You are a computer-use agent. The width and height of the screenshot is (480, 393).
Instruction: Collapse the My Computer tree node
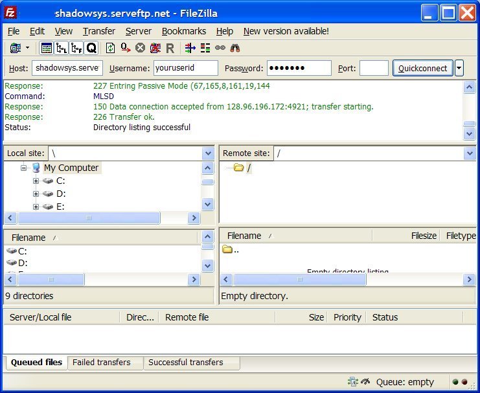point(23,168)
